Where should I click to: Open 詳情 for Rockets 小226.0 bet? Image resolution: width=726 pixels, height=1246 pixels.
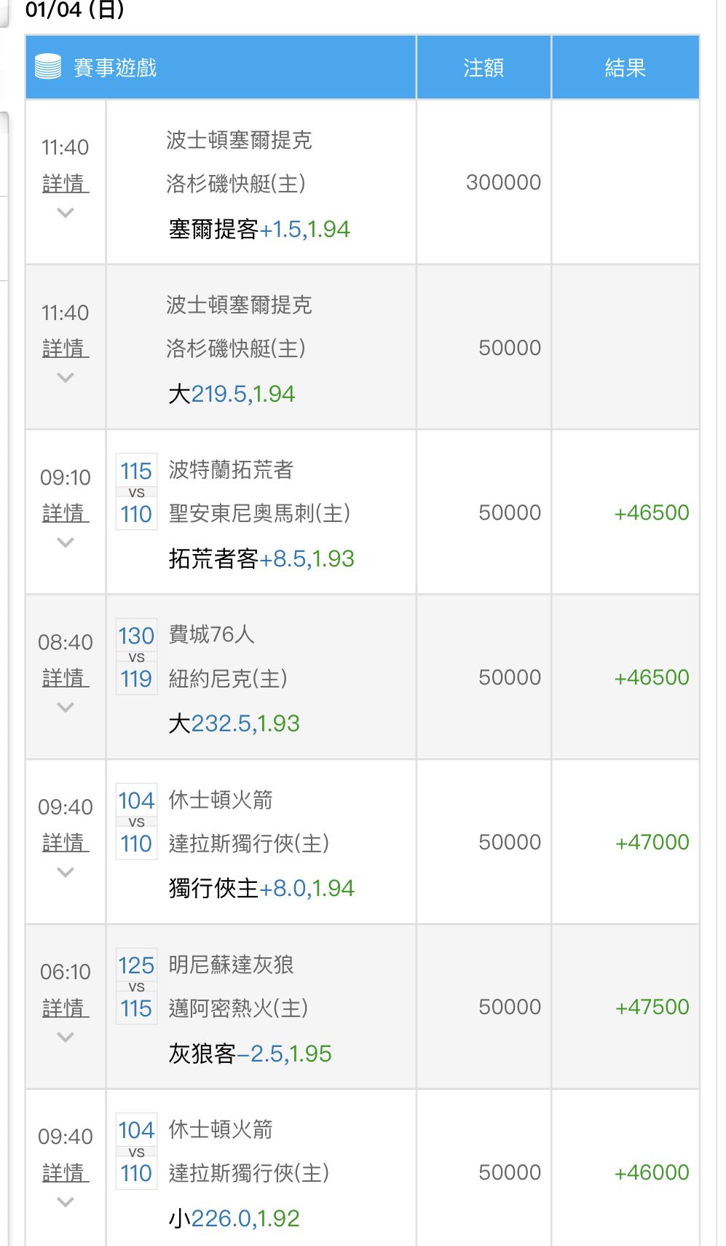pos(66,1172)
